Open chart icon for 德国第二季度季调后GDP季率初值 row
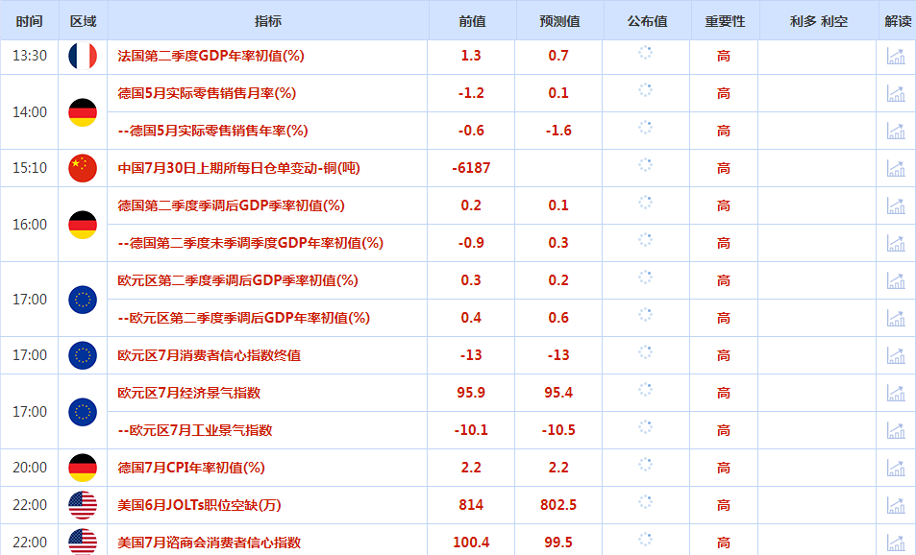This screenshot has width=916, height=555. [x=896, y=205]
